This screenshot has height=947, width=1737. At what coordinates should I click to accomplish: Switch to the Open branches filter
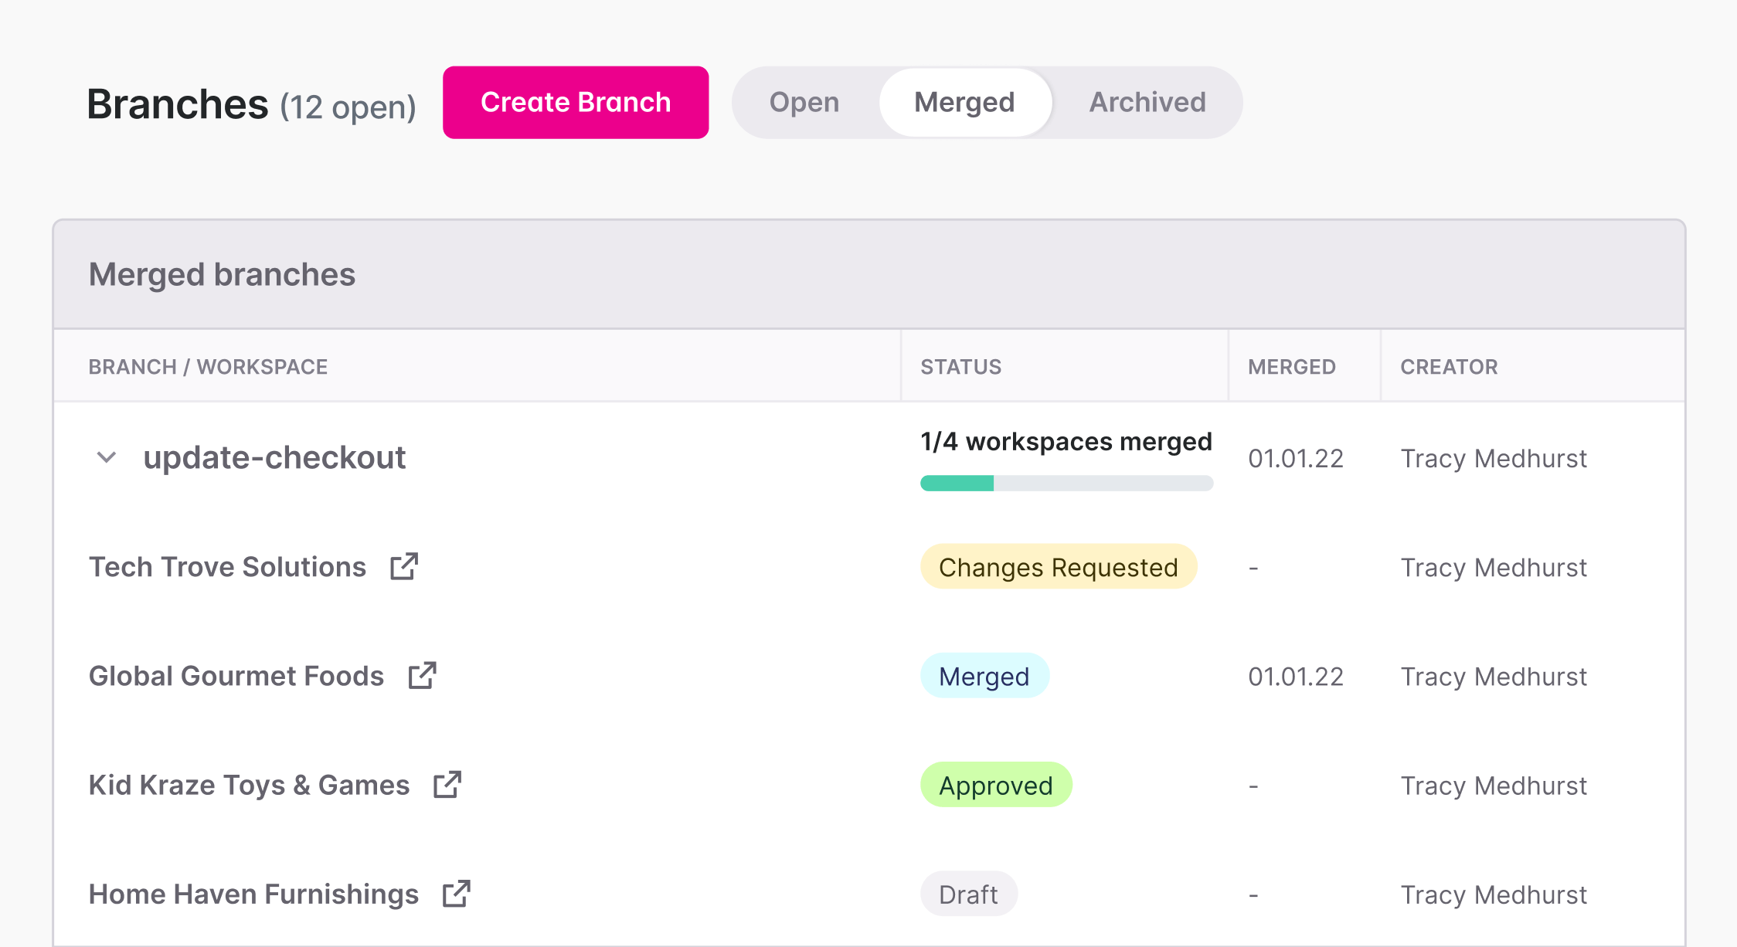click(804, 101)
